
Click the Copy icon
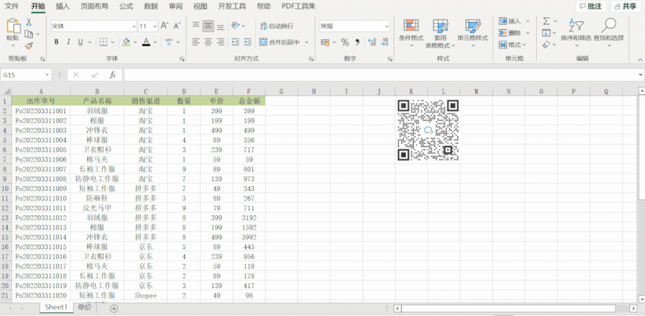point(29,34)
